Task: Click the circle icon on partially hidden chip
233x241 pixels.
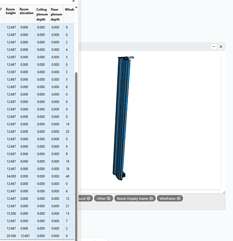Action: 88,199
